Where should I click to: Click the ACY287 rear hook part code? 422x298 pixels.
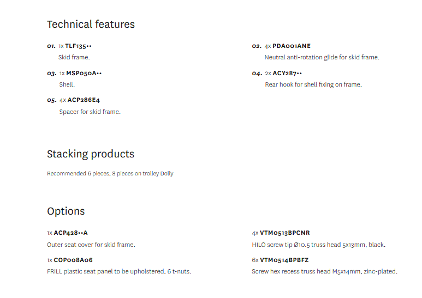click(287, 74)
